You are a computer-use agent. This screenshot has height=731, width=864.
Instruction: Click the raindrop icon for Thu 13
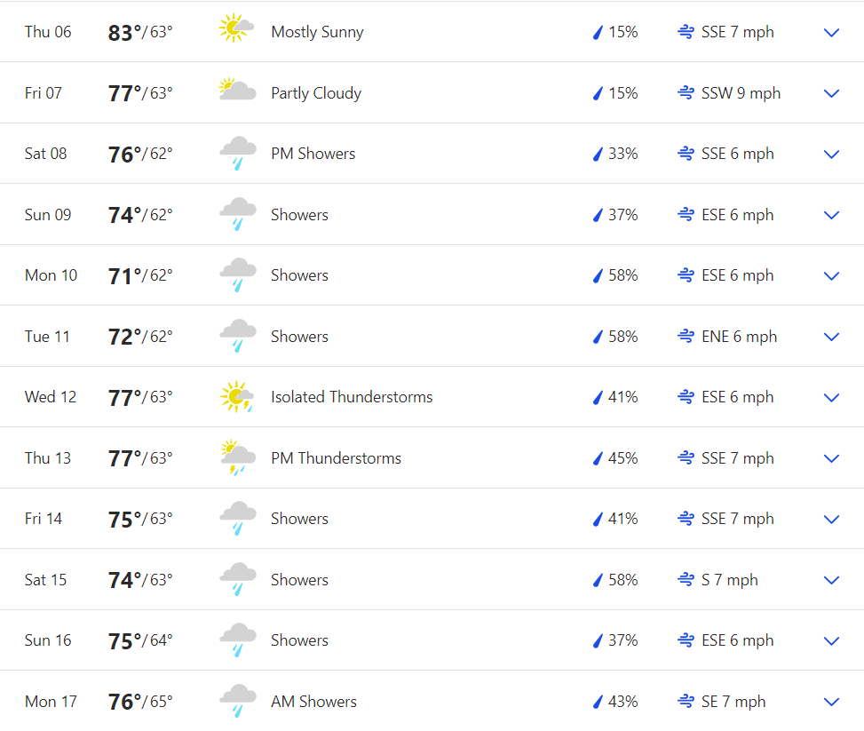tap(598, 458)
